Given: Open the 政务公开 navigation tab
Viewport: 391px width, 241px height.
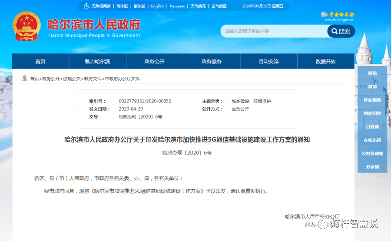Looking at the screenshot, I should click(155, 61).
